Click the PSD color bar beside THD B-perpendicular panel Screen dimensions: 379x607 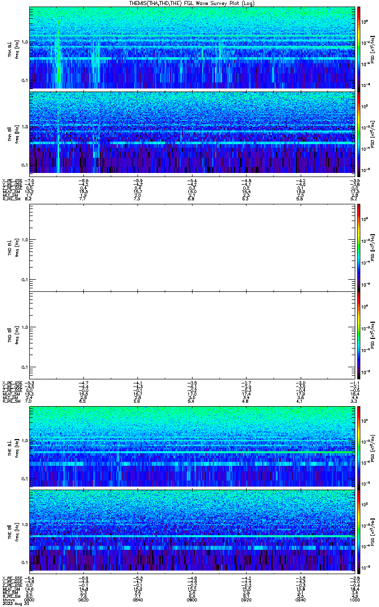(x=359, y=247)
